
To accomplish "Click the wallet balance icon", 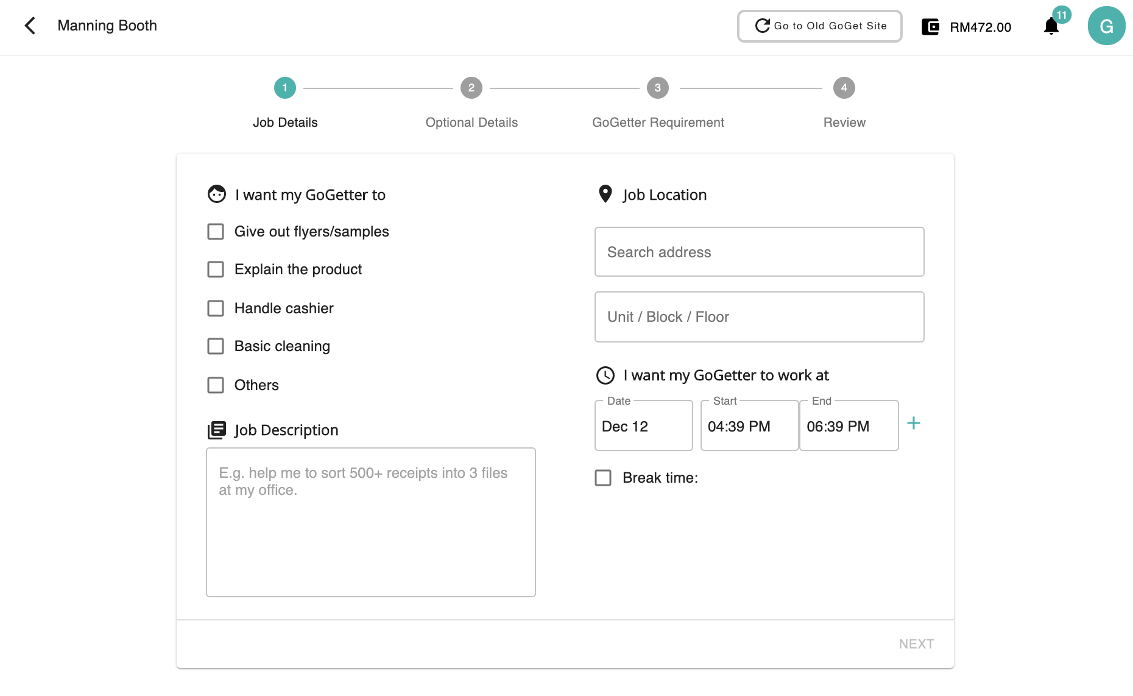I will point(930,27).
